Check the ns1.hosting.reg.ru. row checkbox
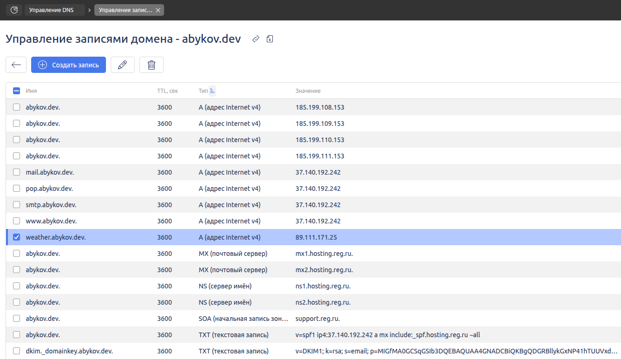This screenshot has width=621, height=359. pyautogui.click(x=16, y=286)
